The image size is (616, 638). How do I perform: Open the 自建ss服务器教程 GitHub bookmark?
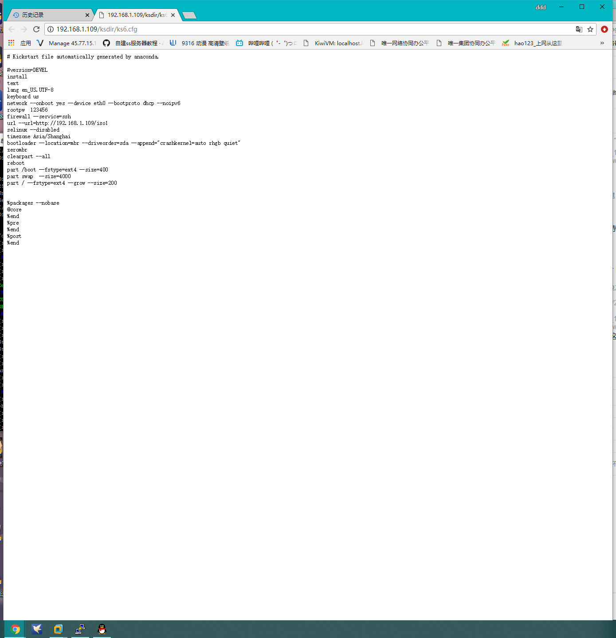pyautogui.click(x=133, y=43)
